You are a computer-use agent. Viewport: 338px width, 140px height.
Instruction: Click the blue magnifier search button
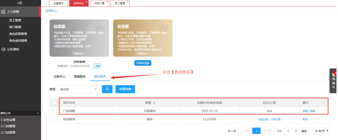[x=107, y=89]
